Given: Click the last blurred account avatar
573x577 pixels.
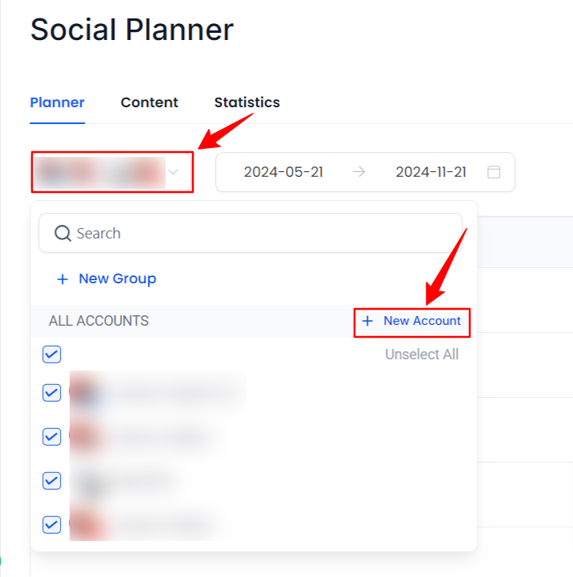Looking at the screenshot, I should (x=86, y=525).
